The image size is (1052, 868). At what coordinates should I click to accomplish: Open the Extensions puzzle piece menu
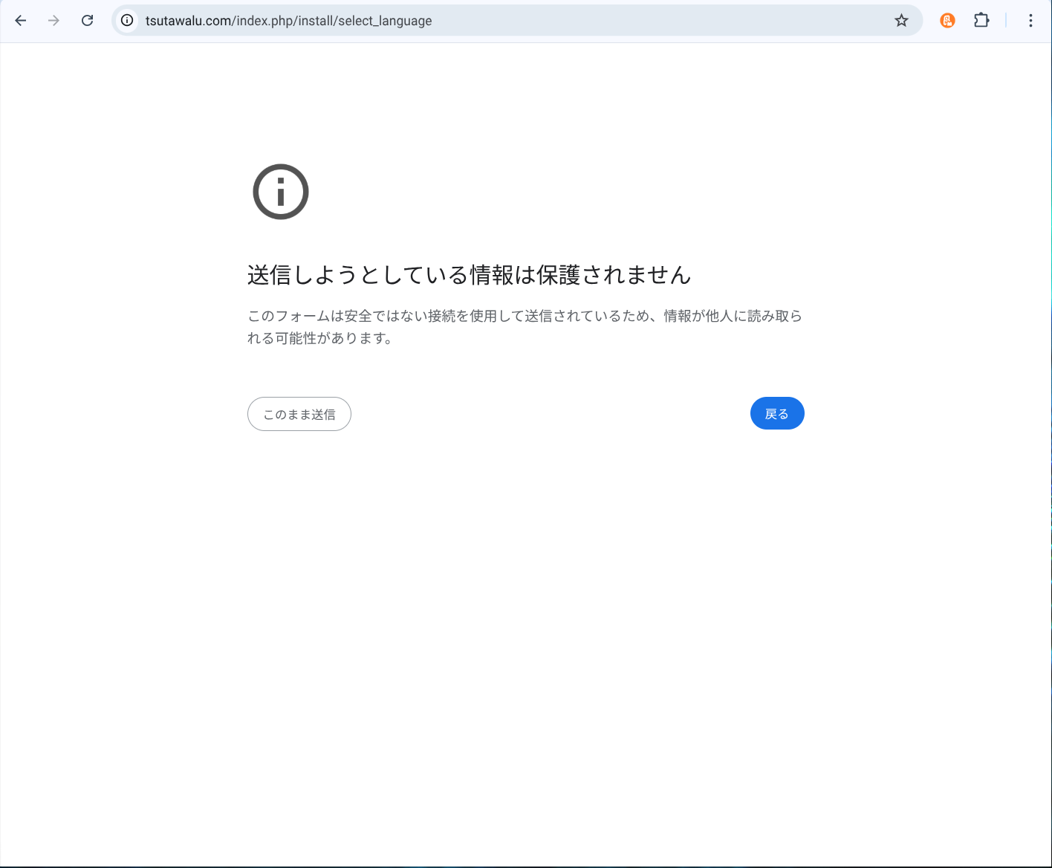tap(981, 21)
